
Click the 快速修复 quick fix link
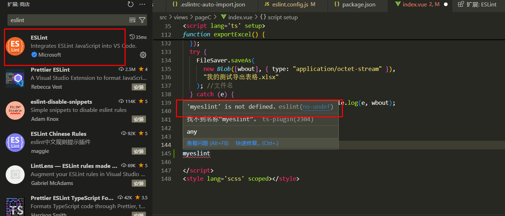(x=247, y=143)
